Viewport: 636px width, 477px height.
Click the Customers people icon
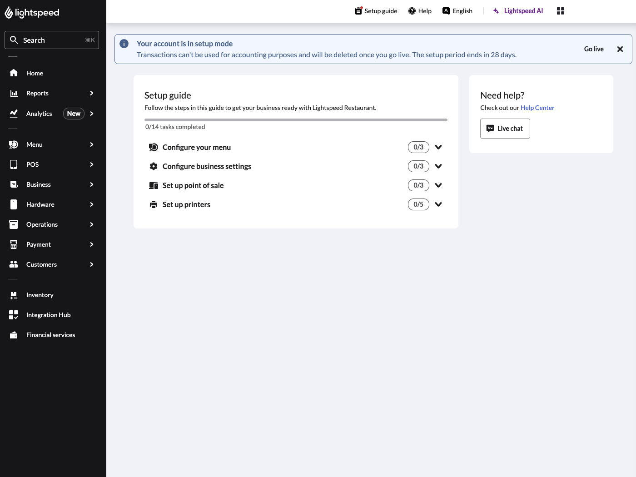(14, 264)
